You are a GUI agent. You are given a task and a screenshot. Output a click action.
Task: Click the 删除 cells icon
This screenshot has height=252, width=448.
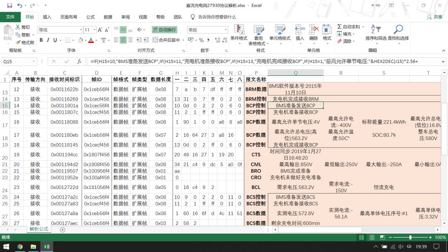tap(313, 34)
